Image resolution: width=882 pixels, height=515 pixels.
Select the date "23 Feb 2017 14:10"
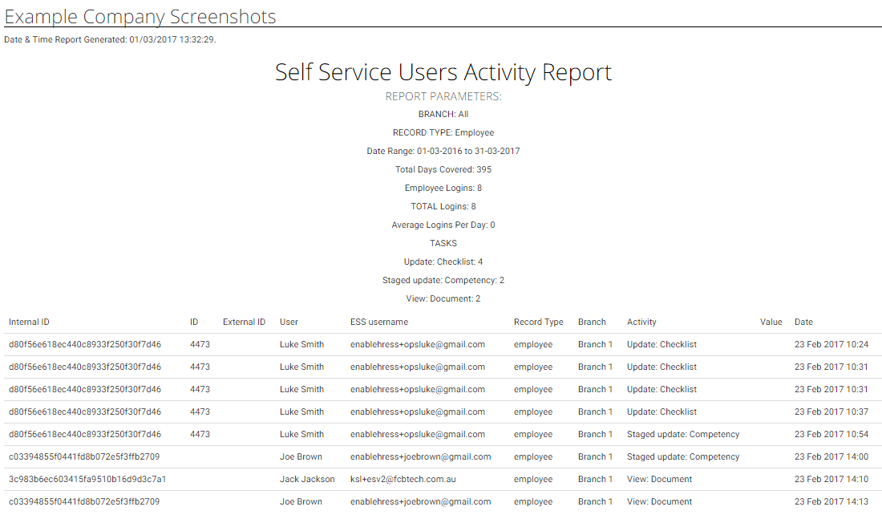831,480
